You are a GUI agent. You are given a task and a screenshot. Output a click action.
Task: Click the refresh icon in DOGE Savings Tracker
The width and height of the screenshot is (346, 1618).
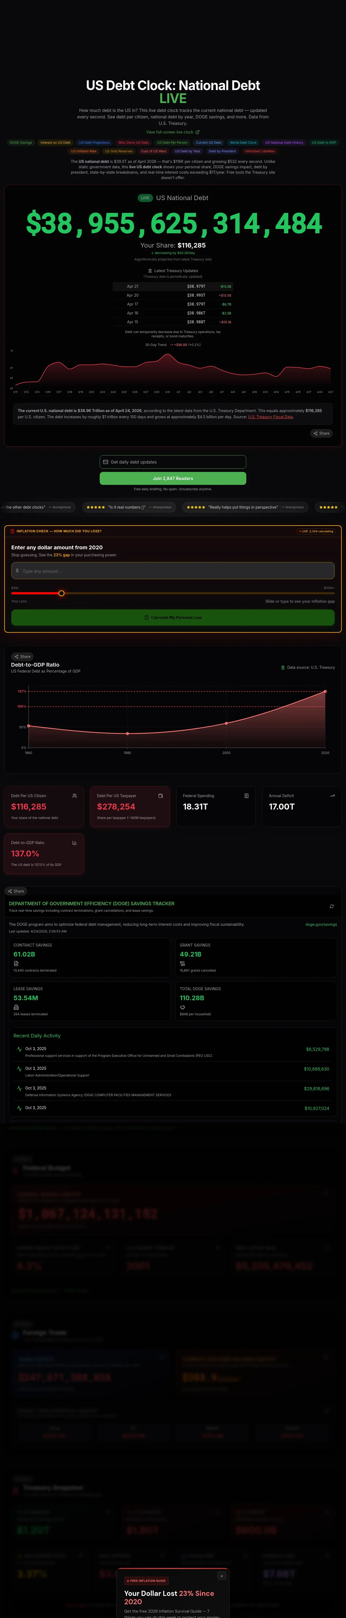[x=331, y=906]
